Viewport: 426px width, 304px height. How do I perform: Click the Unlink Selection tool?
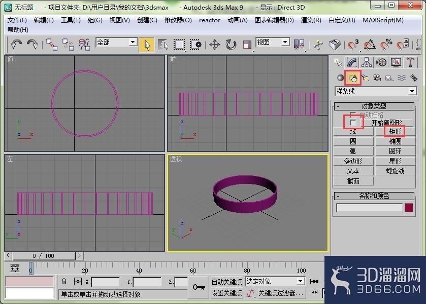[68, 45]
